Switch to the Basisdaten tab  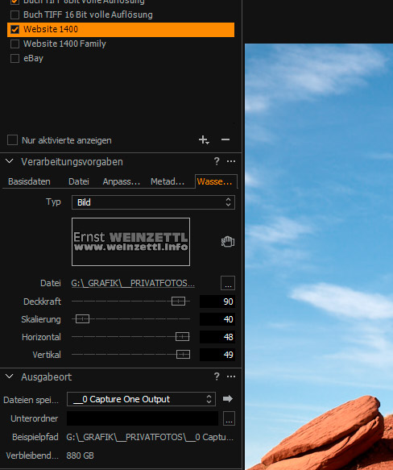click(x=29, y=181)
